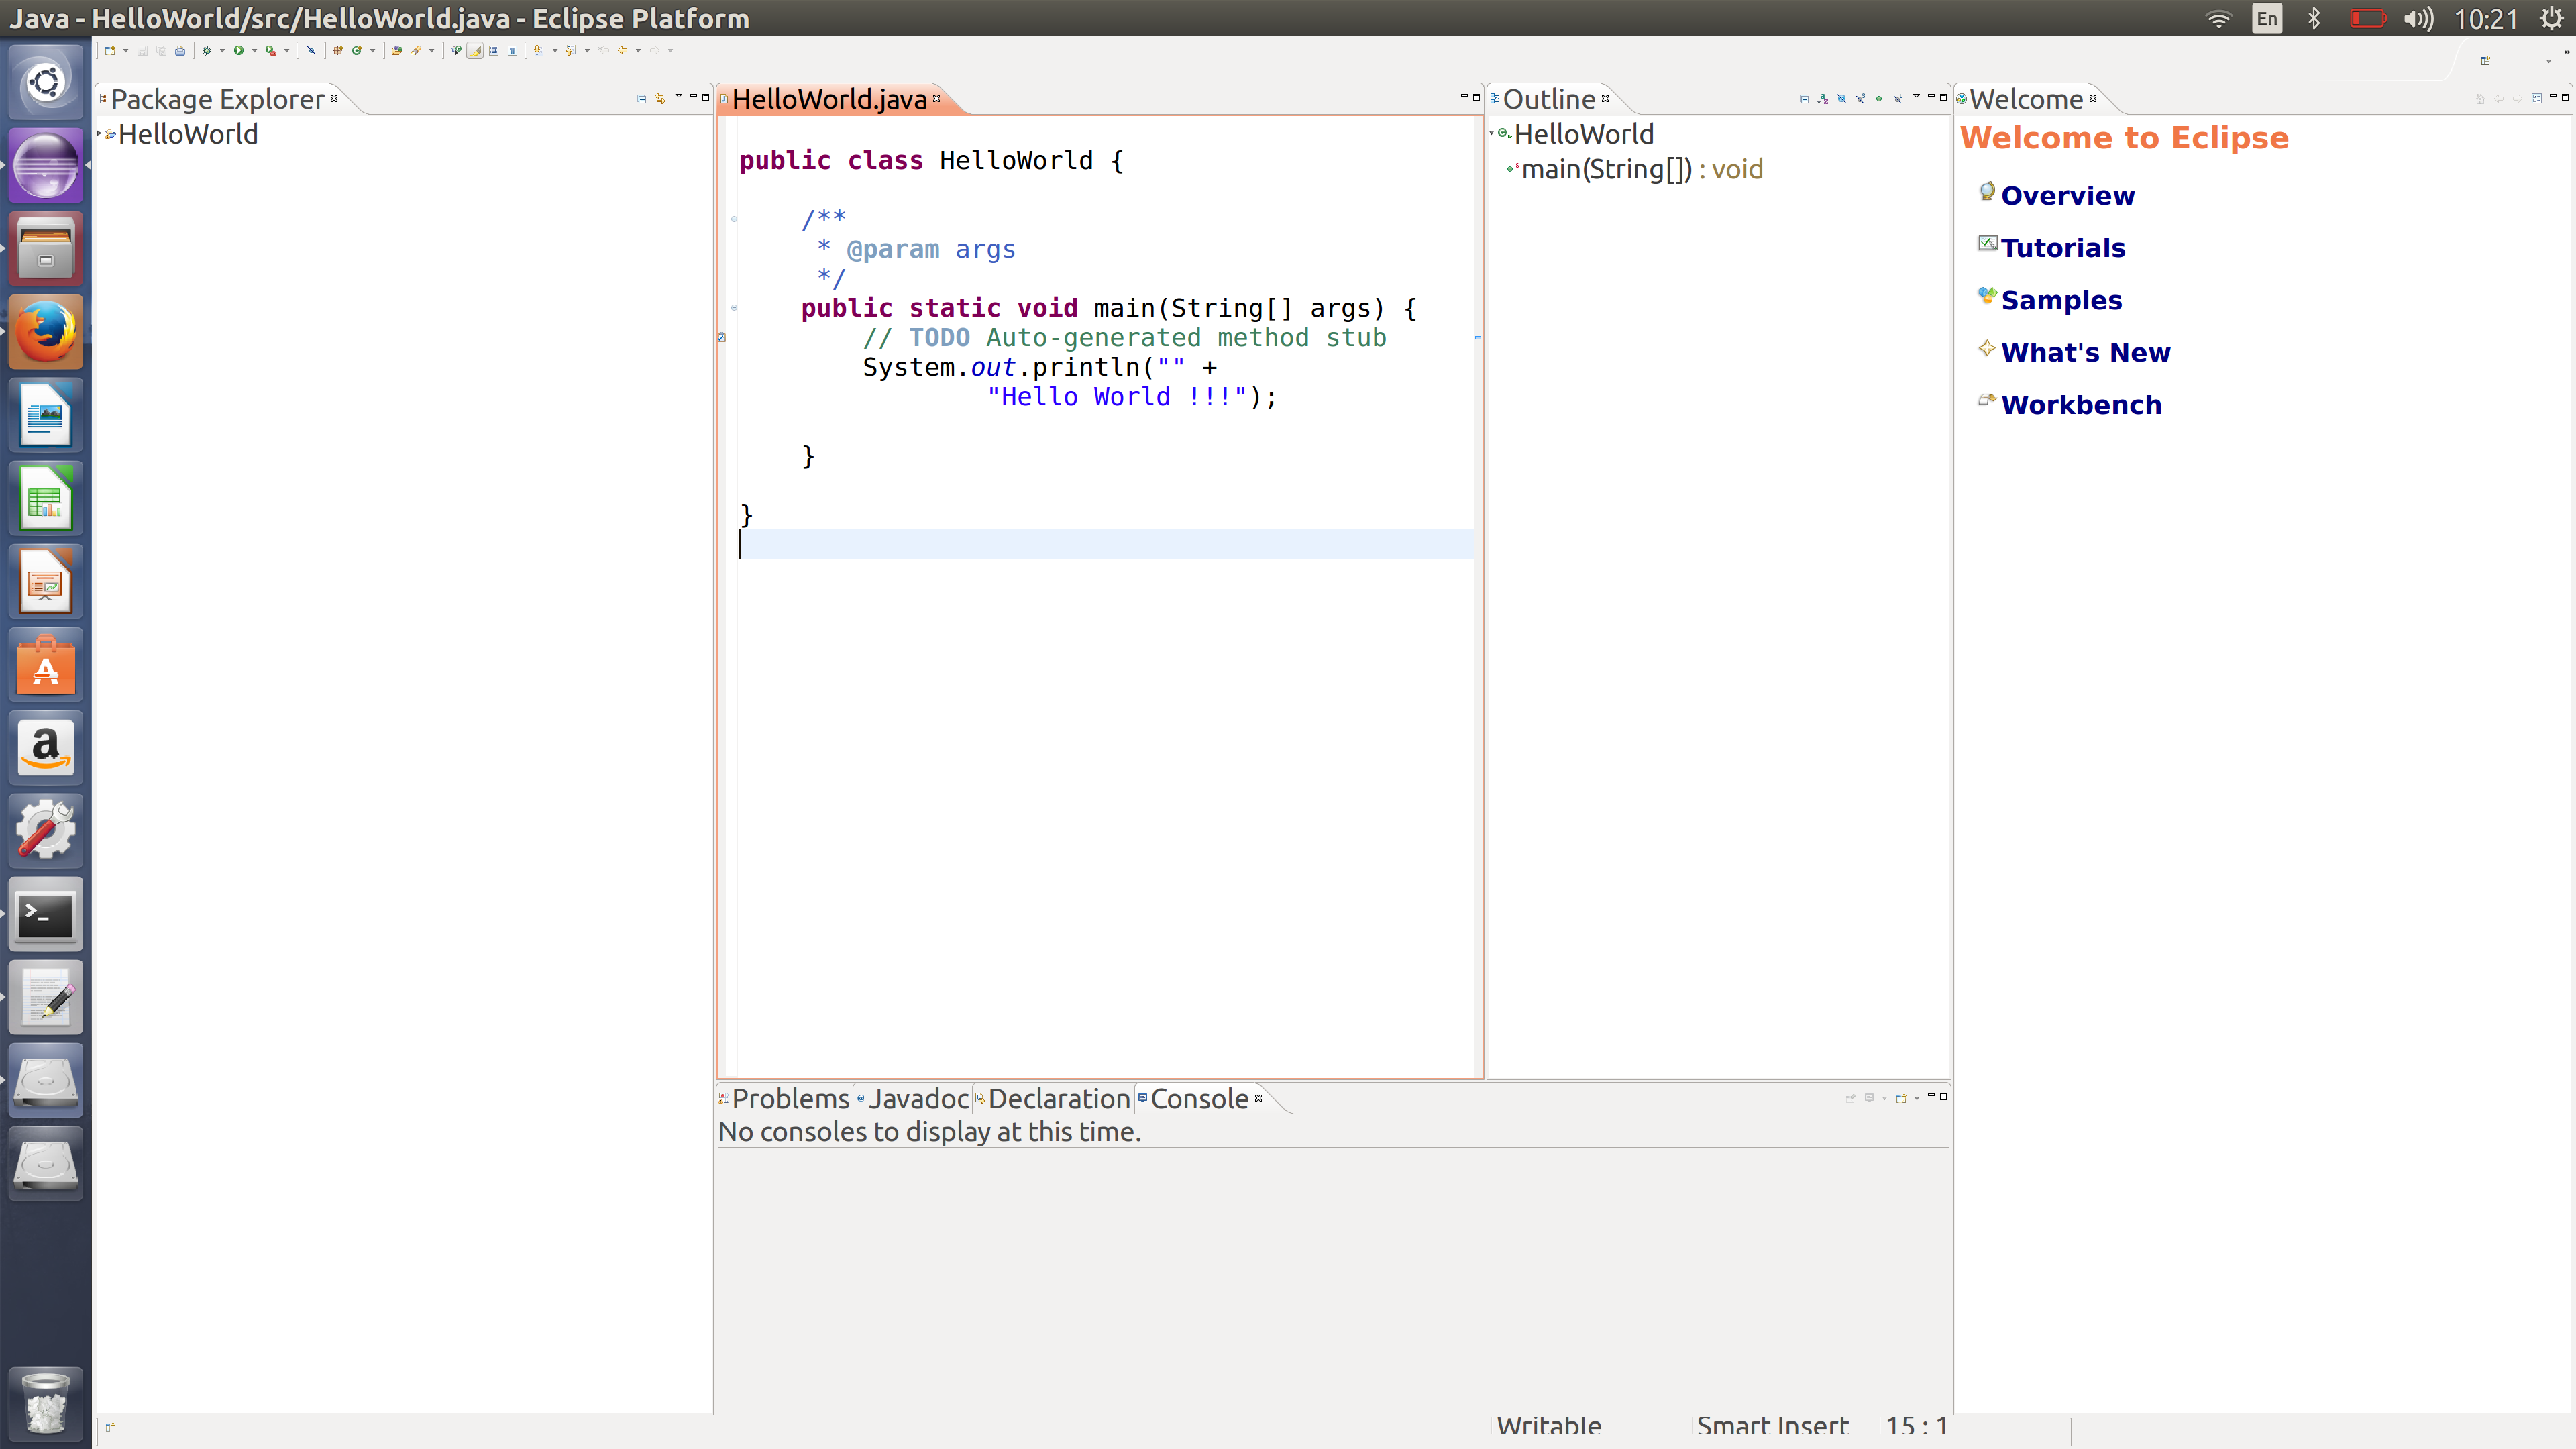Click the New Java Class icon
The image size is (2576, 1449).
(357, 51)
